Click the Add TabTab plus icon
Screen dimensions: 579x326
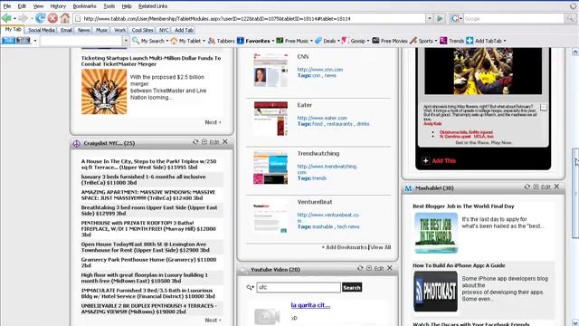[x=470, y=41]
